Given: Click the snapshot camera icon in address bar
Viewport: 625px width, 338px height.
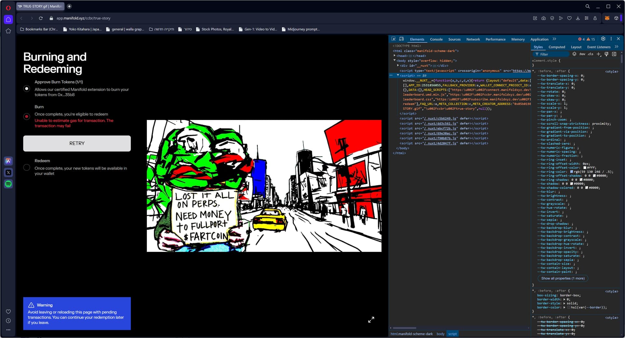Looking at the screenshot, I should (544, 18).
